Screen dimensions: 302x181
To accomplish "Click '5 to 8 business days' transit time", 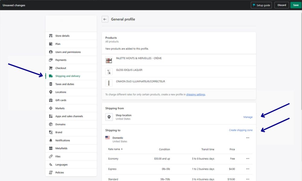I will coord(203,159).
